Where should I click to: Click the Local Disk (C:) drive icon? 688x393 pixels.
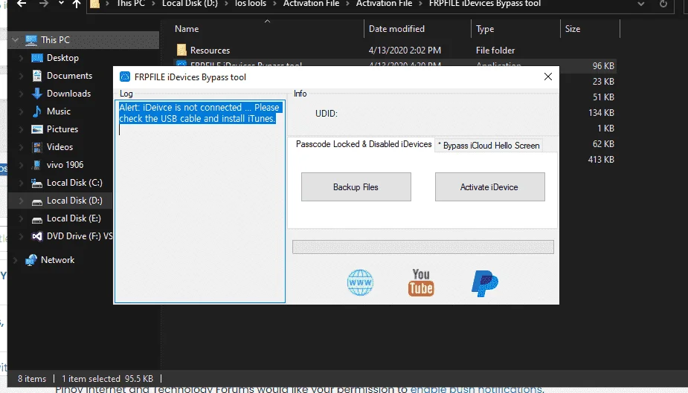tap(37, 183)
